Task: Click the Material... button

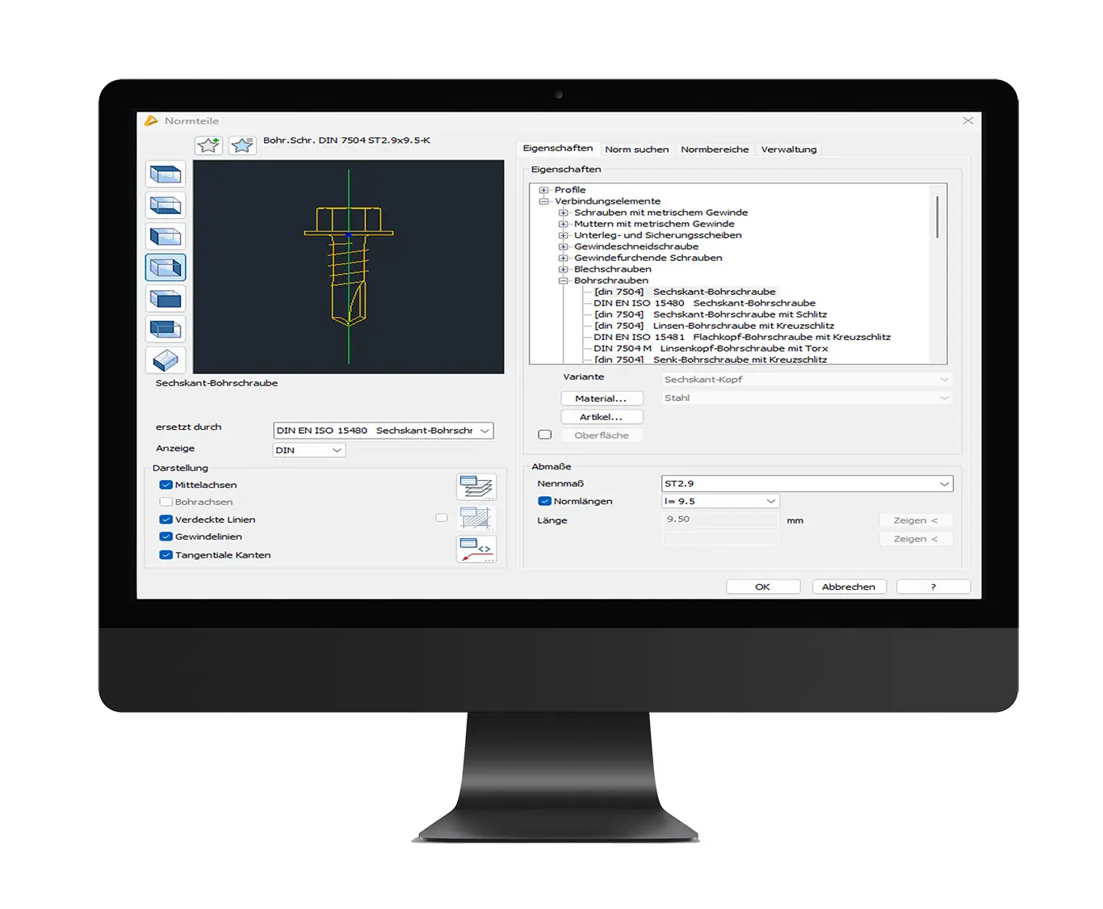Action: click(x=602, y=398)
